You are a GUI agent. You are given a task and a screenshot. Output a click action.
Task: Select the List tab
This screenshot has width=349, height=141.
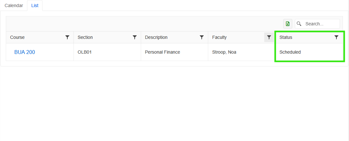click(35, 5)
